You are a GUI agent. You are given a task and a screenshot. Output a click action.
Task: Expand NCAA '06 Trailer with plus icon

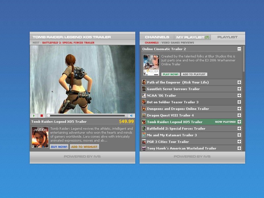[239, 95]
